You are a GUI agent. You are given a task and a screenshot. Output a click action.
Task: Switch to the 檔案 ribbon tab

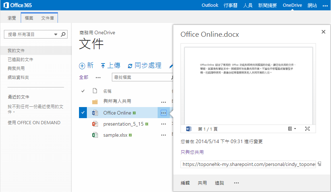click(29, 18)
